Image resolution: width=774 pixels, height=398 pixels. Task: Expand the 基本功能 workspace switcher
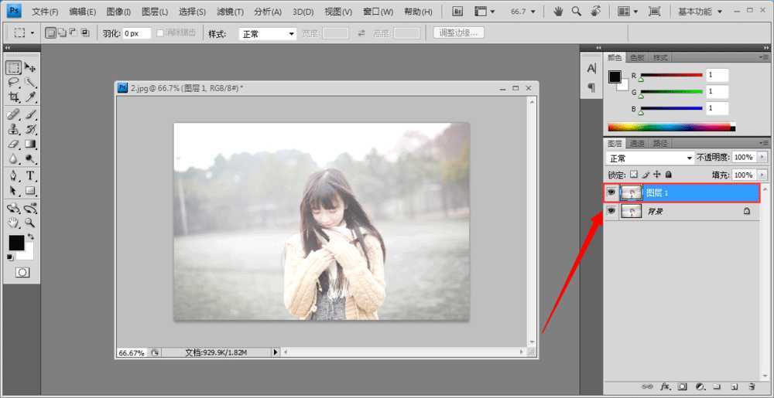(x=700, y=12)
